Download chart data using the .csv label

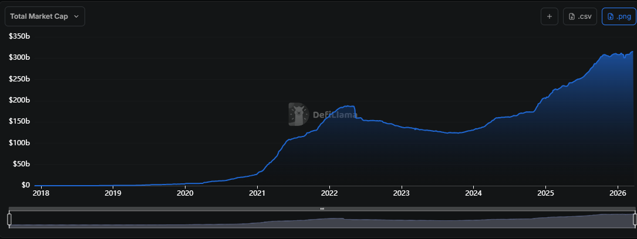point(584,16)
